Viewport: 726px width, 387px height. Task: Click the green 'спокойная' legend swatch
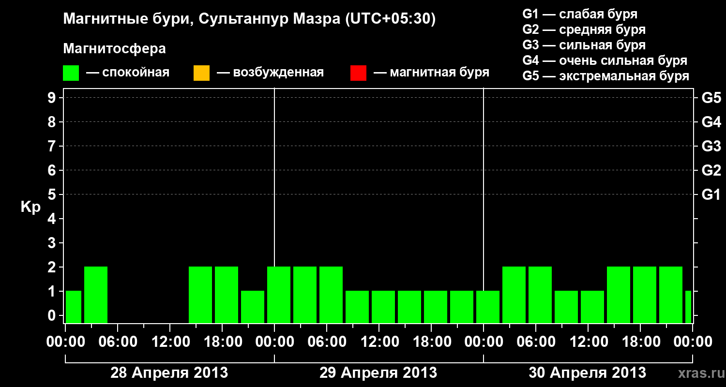tap(71, 73)
